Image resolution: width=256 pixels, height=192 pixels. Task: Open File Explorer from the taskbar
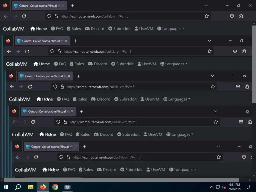30,187
